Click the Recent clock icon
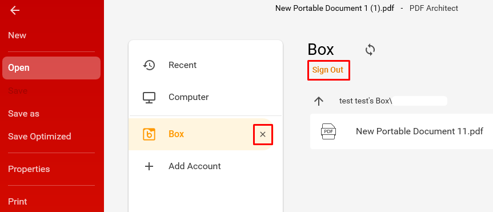This screenshot has width=493, height=212. pos(149,65)
